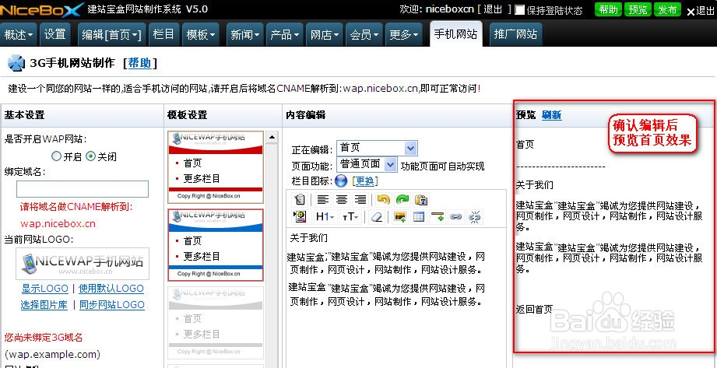This screenshot has height=368, width=717.
Task: Go to the 设置 tab
Action: [55, 34]
